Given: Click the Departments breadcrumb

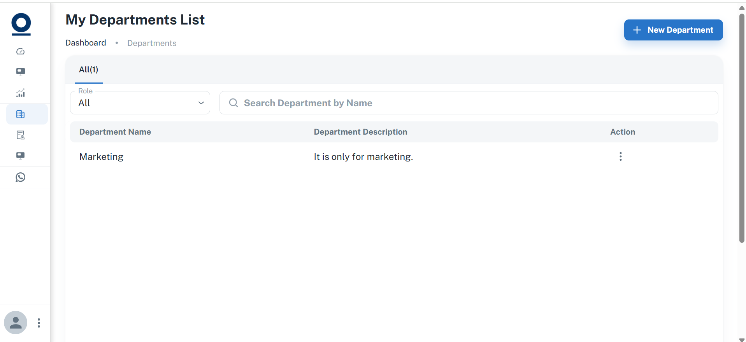Looking at the screenshot, I should tap(152, 43).
